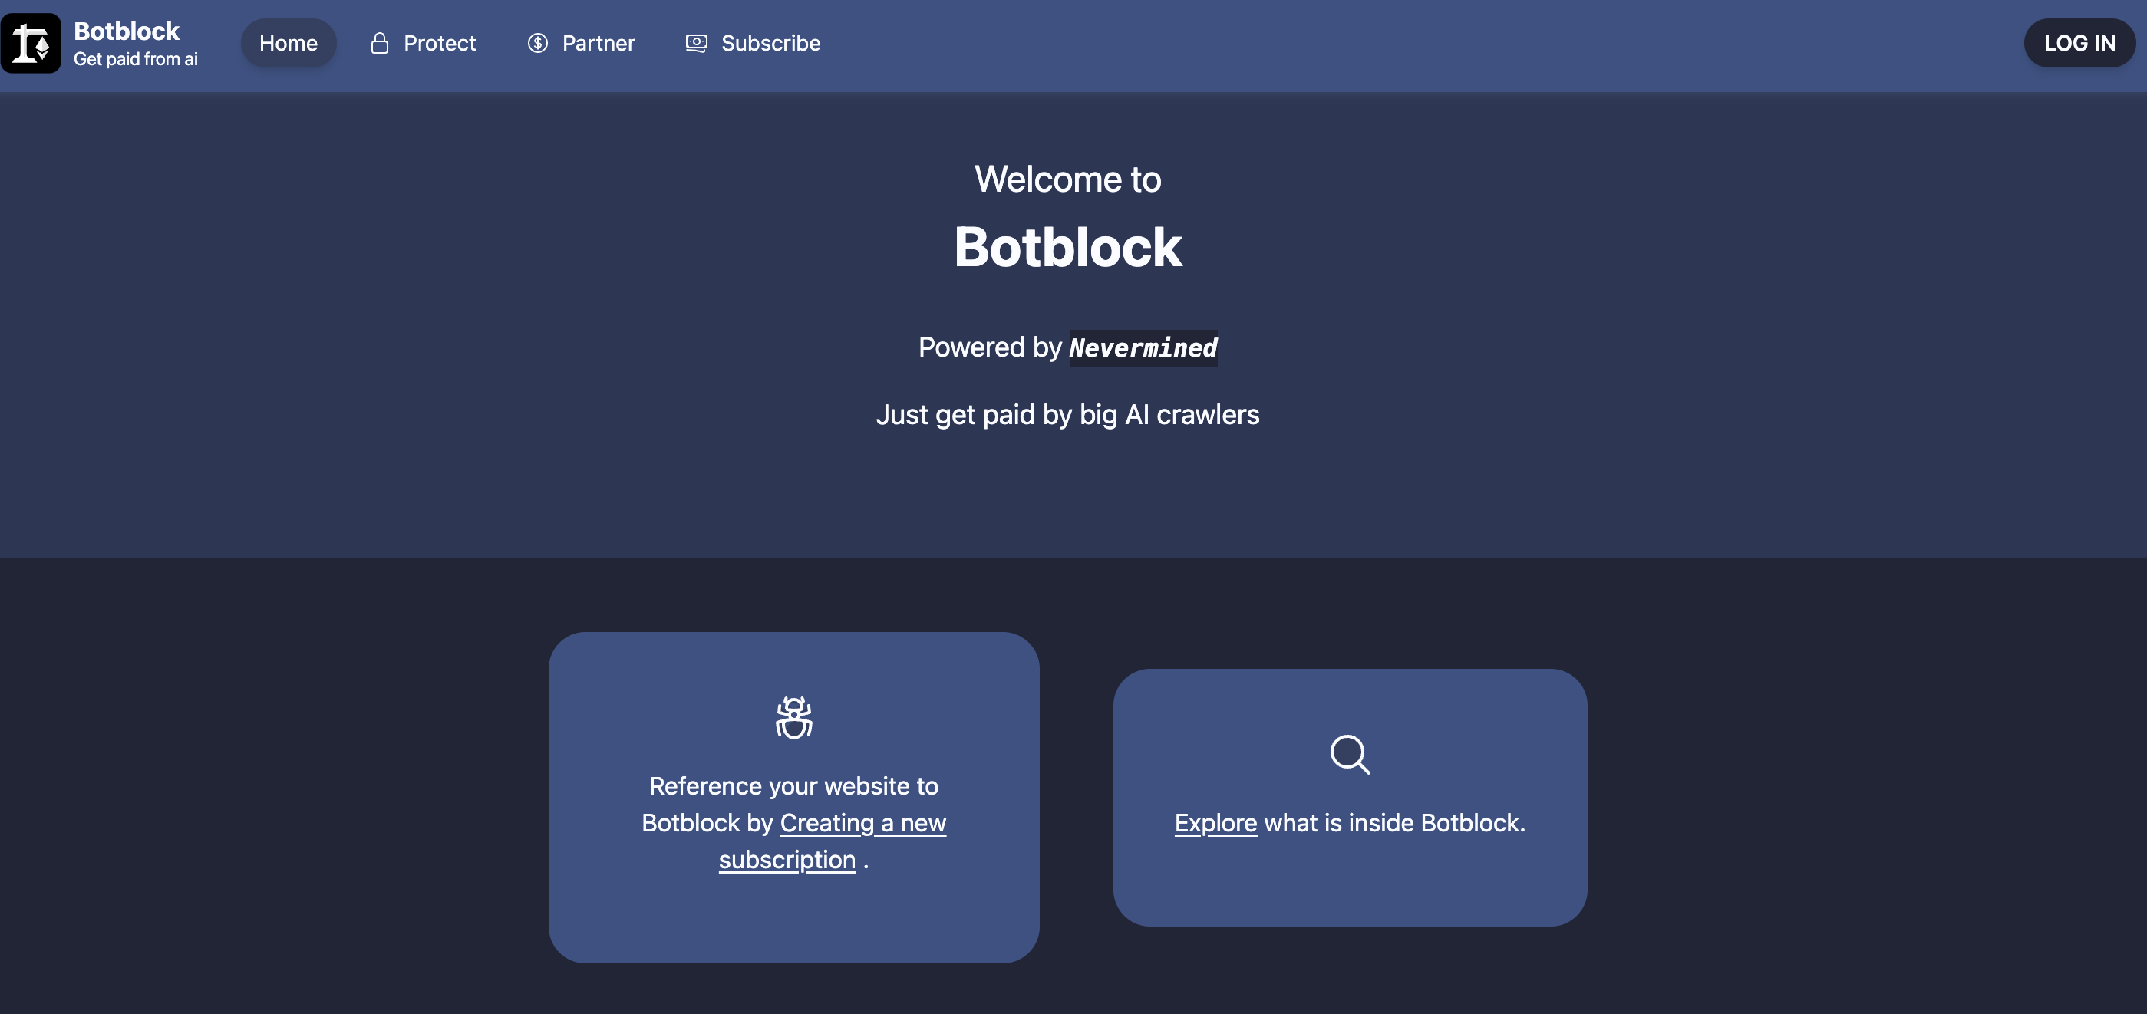The width and height of the screenshot is (2147, 1014).
Task: Click the bug crawler icon in card
Action: 793,717
